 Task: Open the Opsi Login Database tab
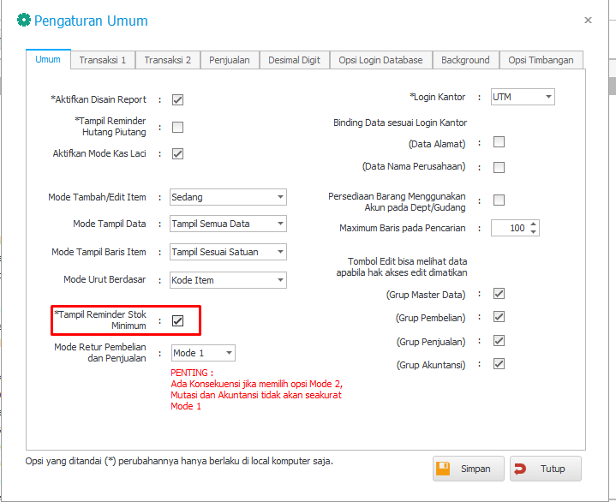[x=380, y=60]
